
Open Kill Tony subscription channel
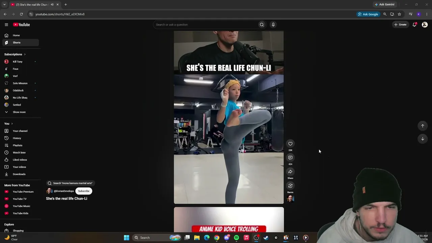21,62
